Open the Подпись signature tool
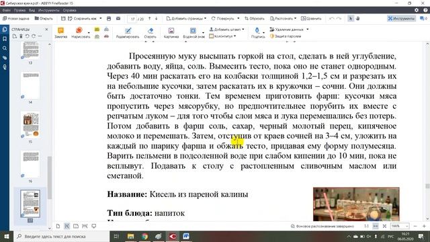Viewport: 430px width, 242px height. point(257,33)
